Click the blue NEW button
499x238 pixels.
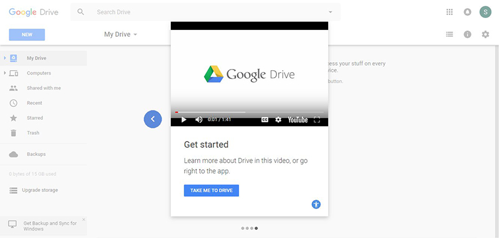coord(27,35)
